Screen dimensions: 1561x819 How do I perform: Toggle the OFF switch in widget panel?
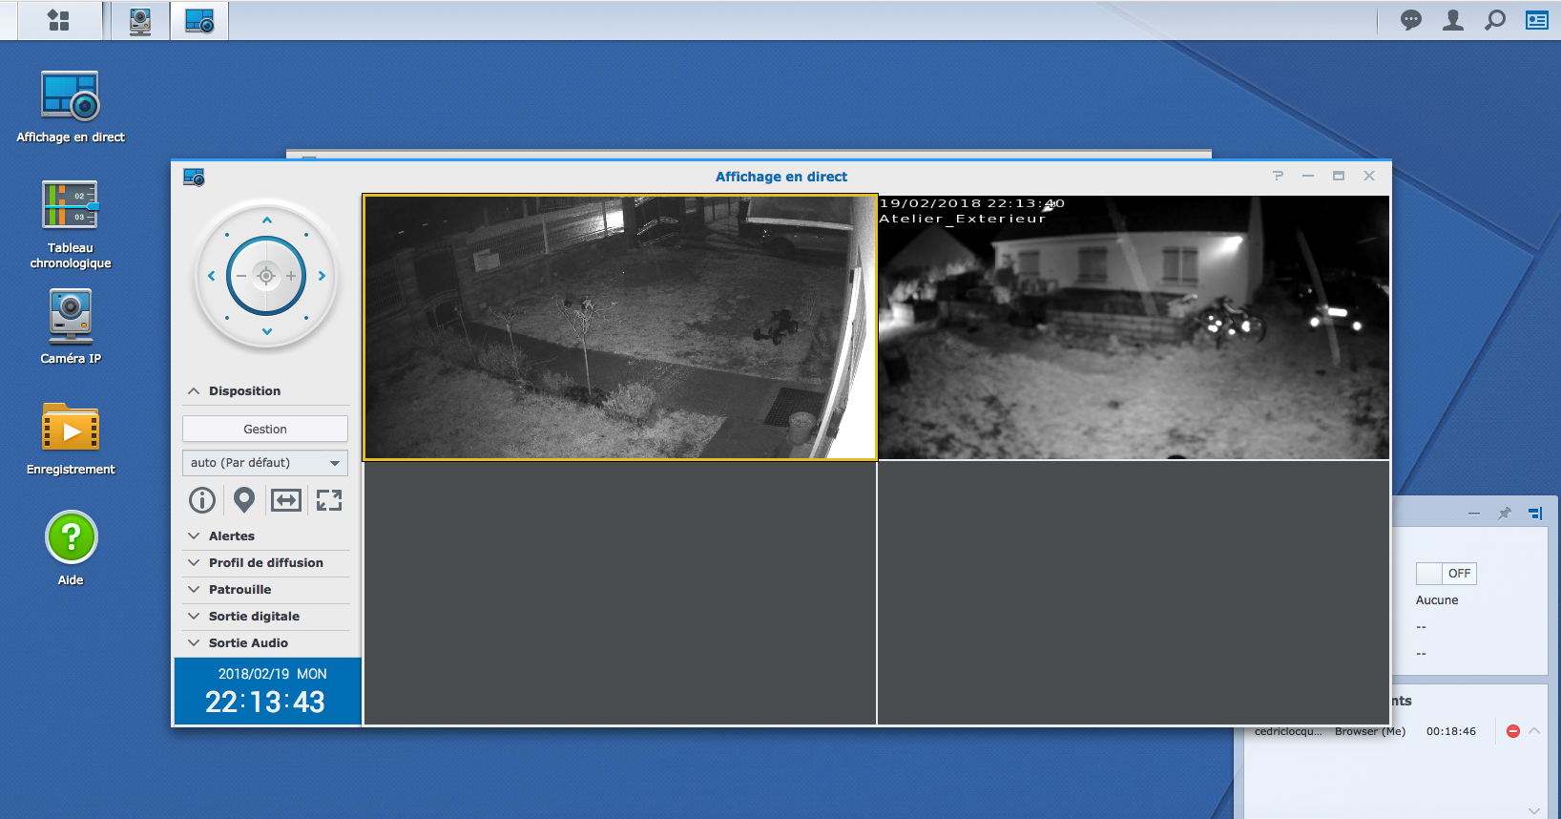[1446, 574]
